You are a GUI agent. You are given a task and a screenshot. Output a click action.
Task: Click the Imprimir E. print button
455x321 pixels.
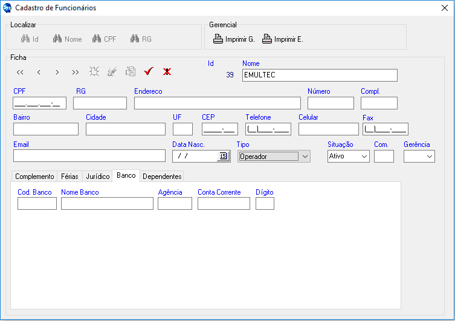(283, 39)
